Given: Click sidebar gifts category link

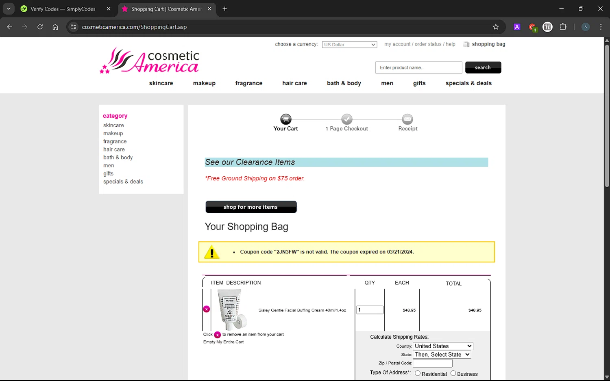Looking at the screenshot, I should coord(108,173).
